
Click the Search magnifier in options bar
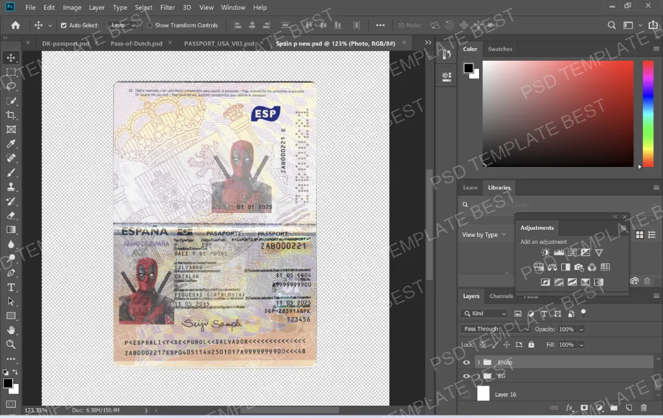tap(611, 25)
